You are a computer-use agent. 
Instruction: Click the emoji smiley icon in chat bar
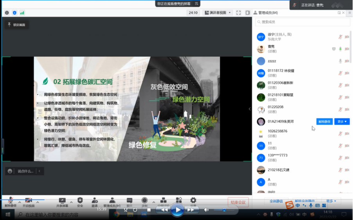[10, 171]
